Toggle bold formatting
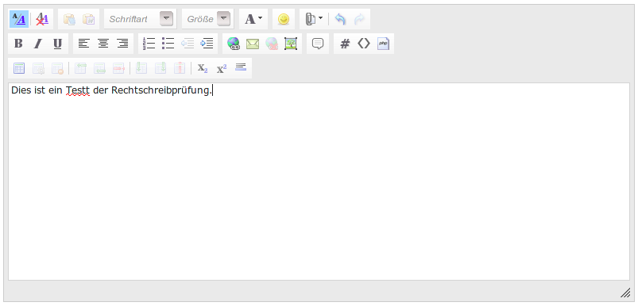The height and width of the screenshot is (306, 638). click(x=18, y=44)
